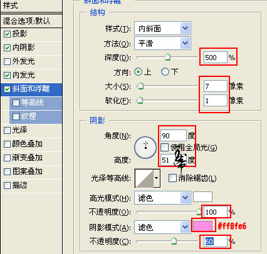267x254 pixels.
Task: Select the 外发光 row label
Action: coord(23,61)
